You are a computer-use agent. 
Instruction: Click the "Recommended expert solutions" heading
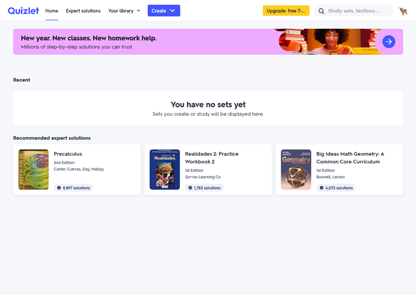point(52,138)
